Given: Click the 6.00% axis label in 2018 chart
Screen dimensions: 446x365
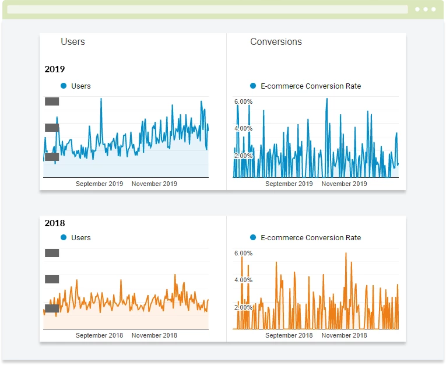Looking at the screenshot, I should point(243,253).
